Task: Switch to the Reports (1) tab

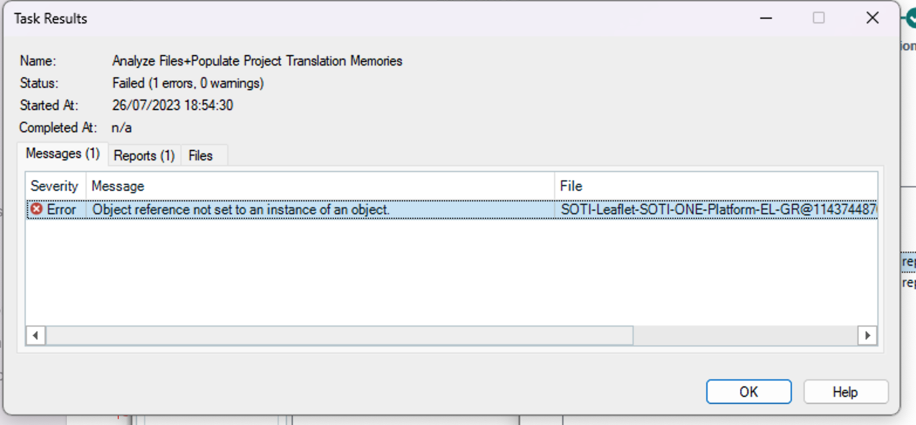Action: [x=144, y=156]
